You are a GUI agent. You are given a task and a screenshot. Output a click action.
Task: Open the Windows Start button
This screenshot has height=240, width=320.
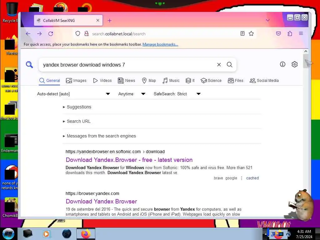click(x=8, y=233)
